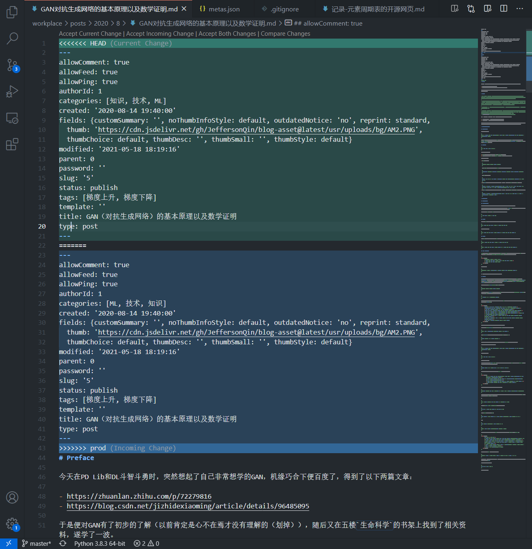Click the sync changes icon in status bar

(63, 543)
